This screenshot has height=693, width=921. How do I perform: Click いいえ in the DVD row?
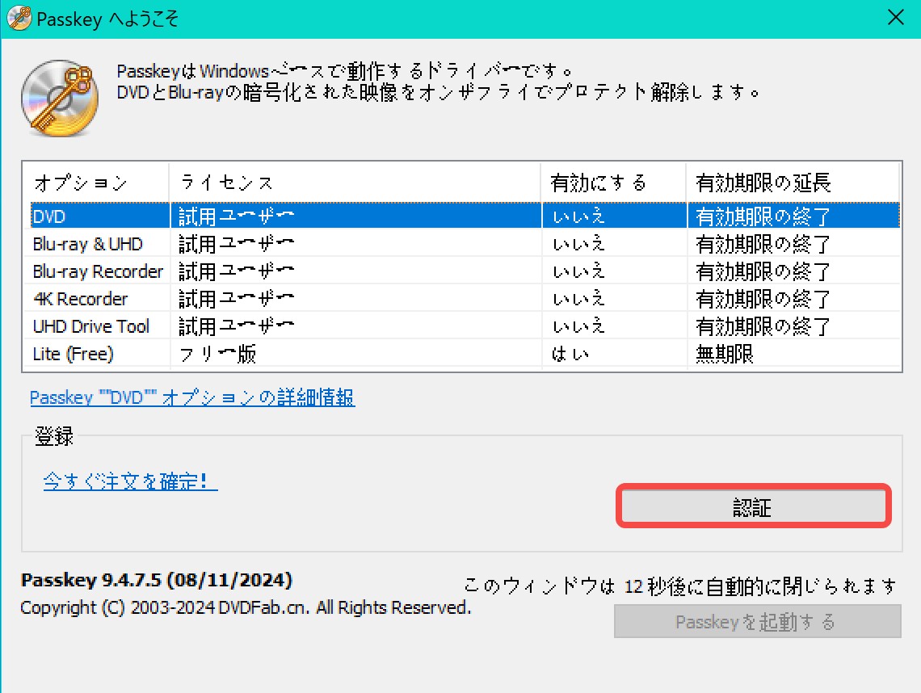[x=578, y=216]
